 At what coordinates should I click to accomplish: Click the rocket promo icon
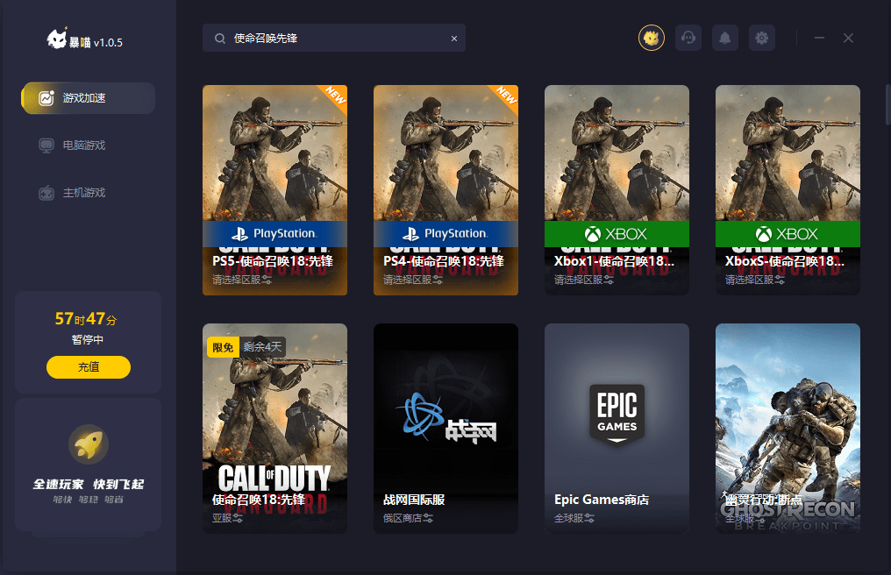[88, 445]
